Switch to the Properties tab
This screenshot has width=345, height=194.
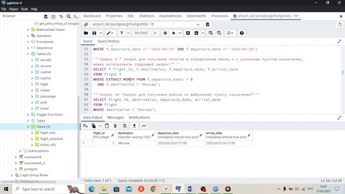[114, 16]
